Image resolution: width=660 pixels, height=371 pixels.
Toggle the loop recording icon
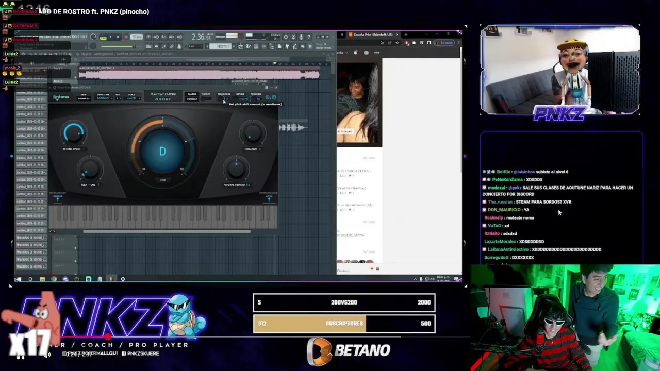pos(179,37)
